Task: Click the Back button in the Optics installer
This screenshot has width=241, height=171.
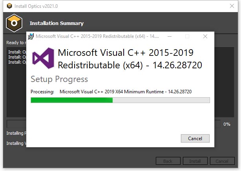Action: click(168, 161)
